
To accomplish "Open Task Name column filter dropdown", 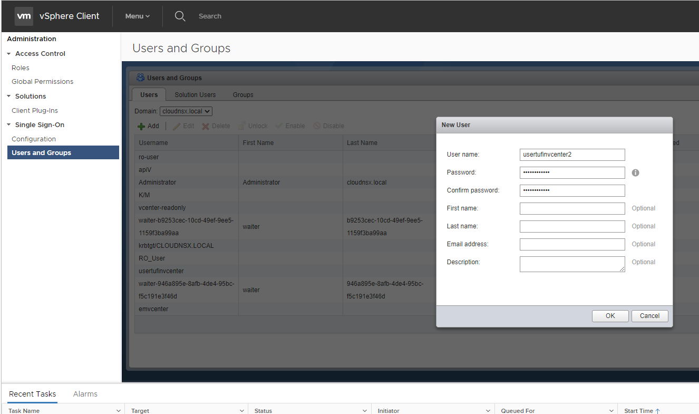I will pyautogui.click(x=118, y=411).
